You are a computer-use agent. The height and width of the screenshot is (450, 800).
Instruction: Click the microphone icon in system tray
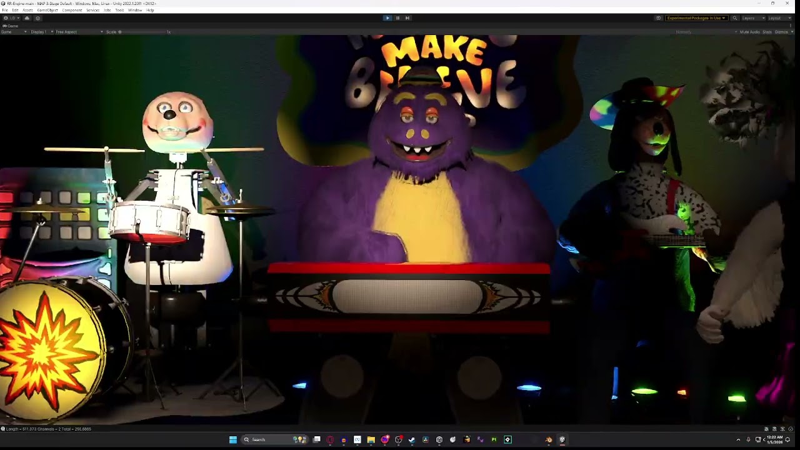(748, 439)
